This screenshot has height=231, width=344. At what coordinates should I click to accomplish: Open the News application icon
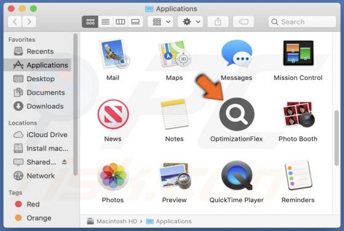pos(113,114)
